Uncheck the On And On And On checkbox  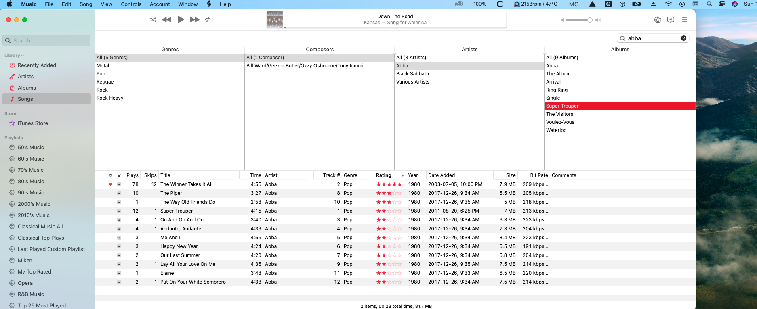pyautogui.click(x=119, y=220)
